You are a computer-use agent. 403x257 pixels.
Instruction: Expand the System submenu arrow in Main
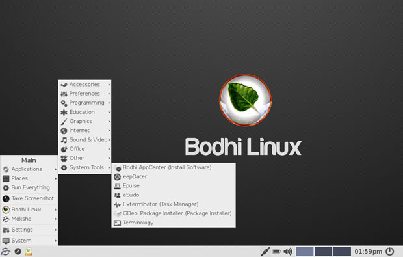pyautogui.click(x=56, y=241)
